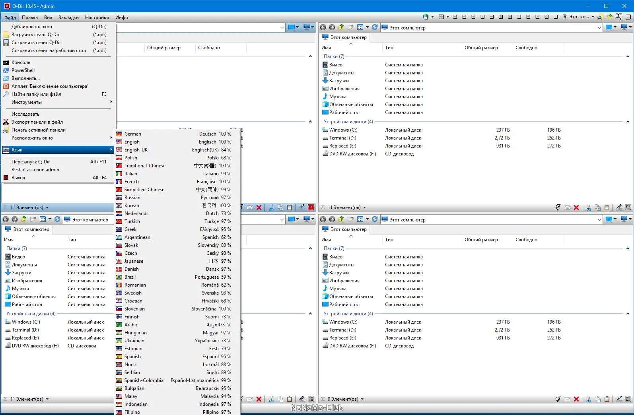Image resolution: width=634 pixels, height=415 pixels.
Task: Click the printer icon in main toolbar
Action: click(600, 17)
